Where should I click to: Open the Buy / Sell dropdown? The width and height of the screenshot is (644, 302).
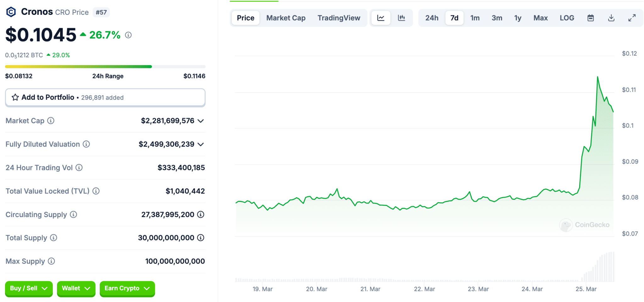29,288
